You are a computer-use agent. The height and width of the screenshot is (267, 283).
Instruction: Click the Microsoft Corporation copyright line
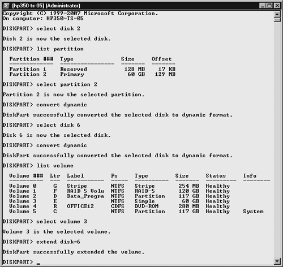80,14
